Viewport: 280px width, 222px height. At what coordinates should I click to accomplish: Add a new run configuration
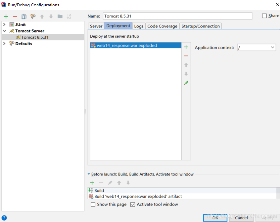coord(6,16)
